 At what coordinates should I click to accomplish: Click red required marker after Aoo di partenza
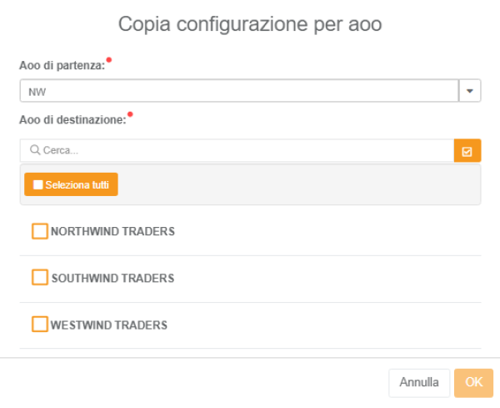pos(109,61)
